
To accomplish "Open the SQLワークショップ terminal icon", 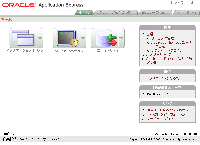I will tap(66, 38).
